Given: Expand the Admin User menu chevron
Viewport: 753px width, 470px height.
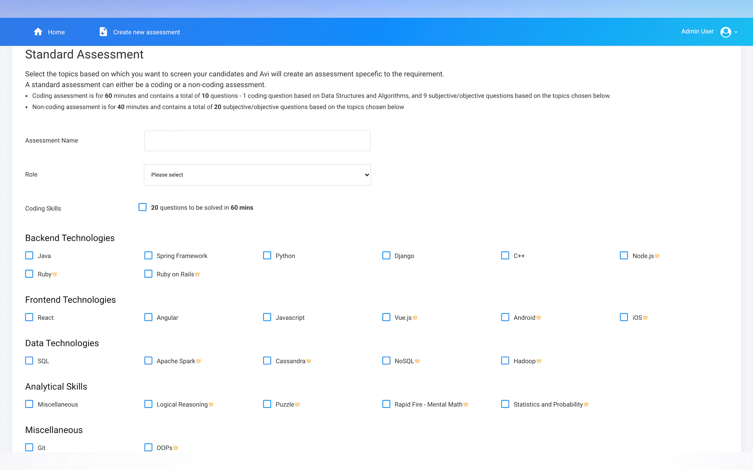Looking at the screenshot, I should tap(736, 32).
